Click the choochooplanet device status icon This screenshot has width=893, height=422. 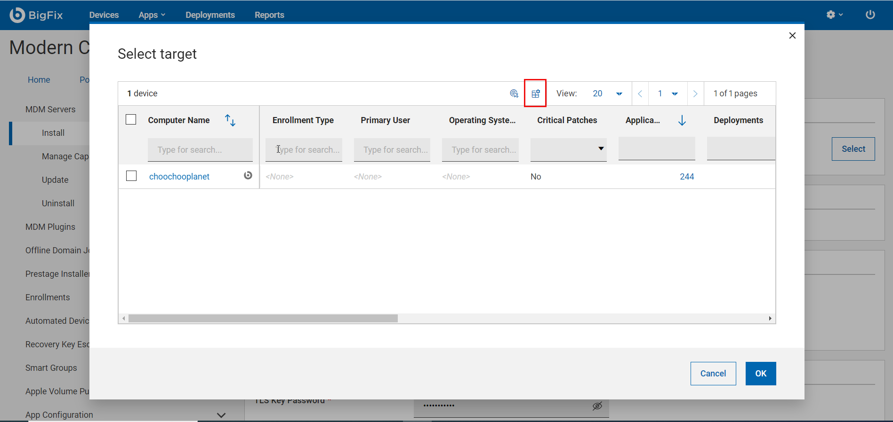tap(248, 176)
